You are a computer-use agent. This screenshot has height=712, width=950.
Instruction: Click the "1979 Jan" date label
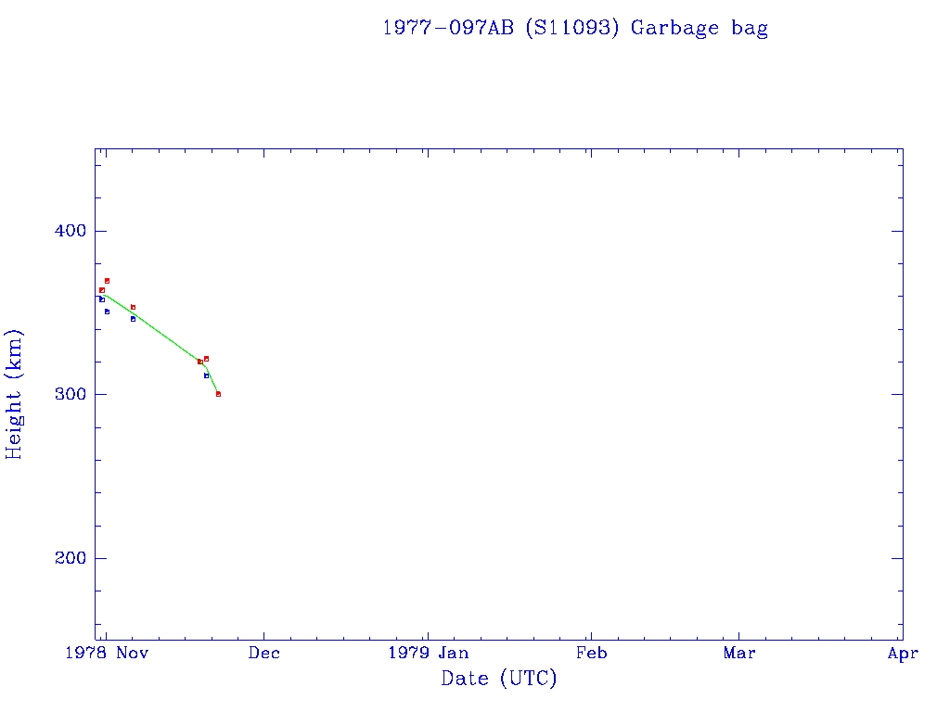[427, 654]
